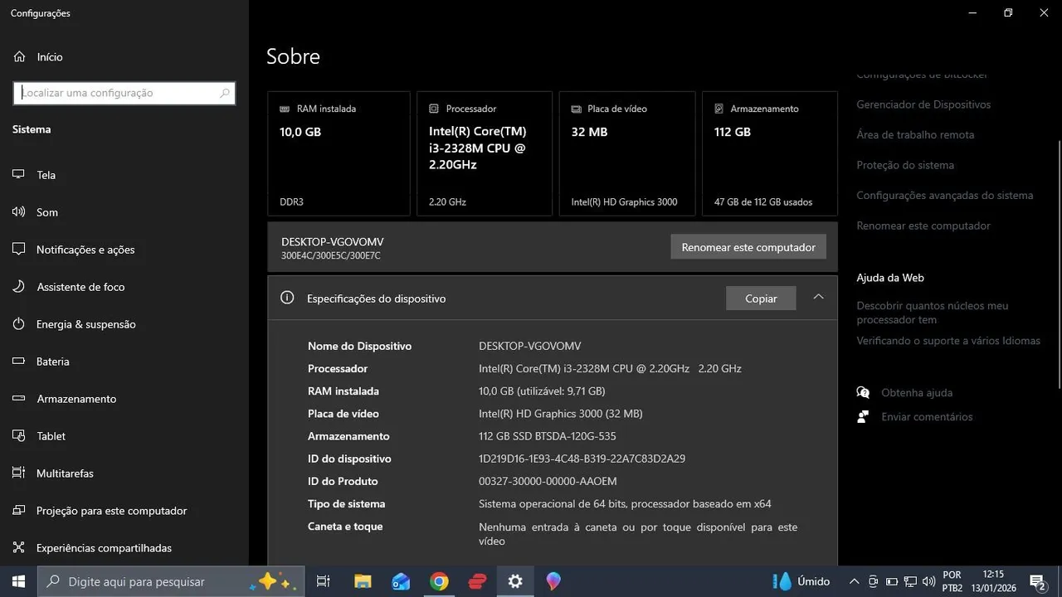Click the Placa de vídeo card icon
The height and width of the screenshot is (597, 1062).
pos(576,109)
